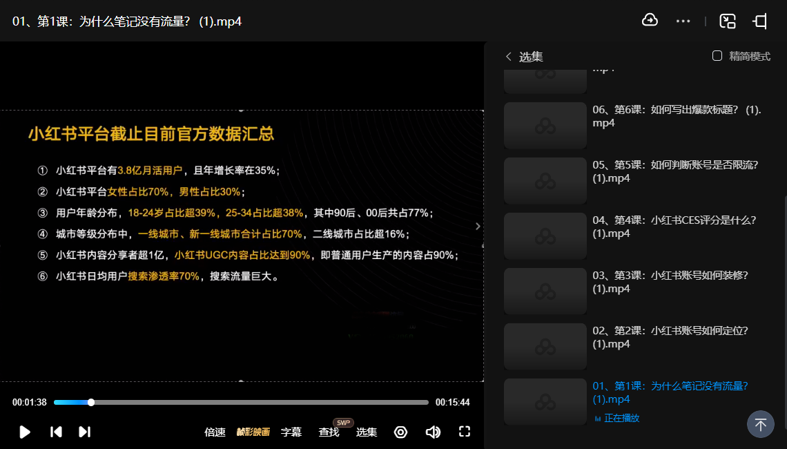Open the 倍速 playback speed menu

tap(215, 432)
